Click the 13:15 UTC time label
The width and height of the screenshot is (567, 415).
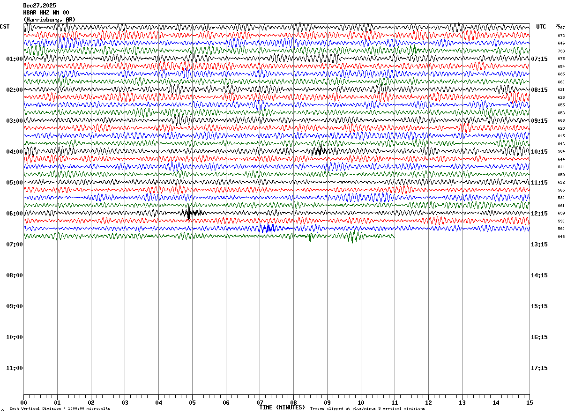(539, 245)
